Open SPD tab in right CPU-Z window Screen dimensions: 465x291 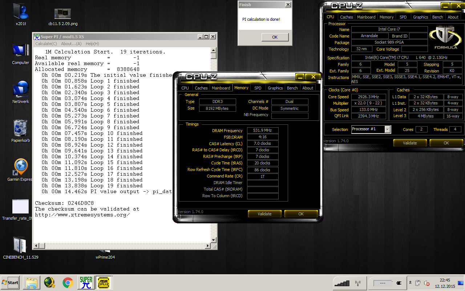pos(403,17)
